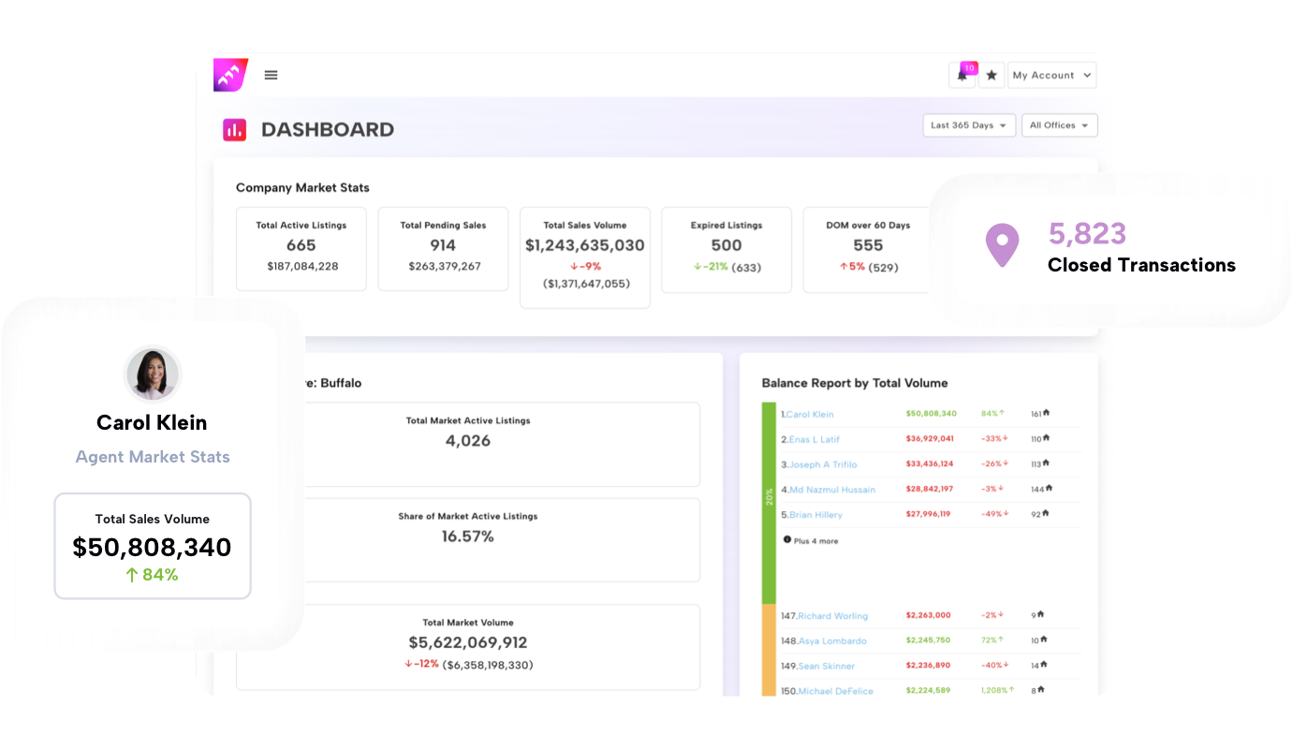Click the rocket app logo
The height and width of the screenshot is (749, 1292).
click(230, 75)
